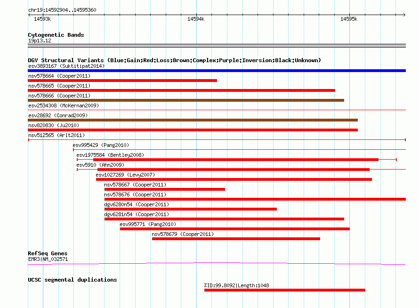The height and width of the screenshot is (308, 419).
Task: Click the 14595k ruler tick label
Action: (349, 19)
